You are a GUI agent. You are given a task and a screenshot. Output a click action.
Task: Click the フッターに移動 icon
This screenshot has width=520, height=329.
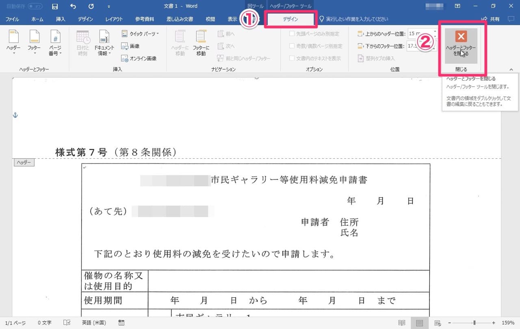(201, 43)
